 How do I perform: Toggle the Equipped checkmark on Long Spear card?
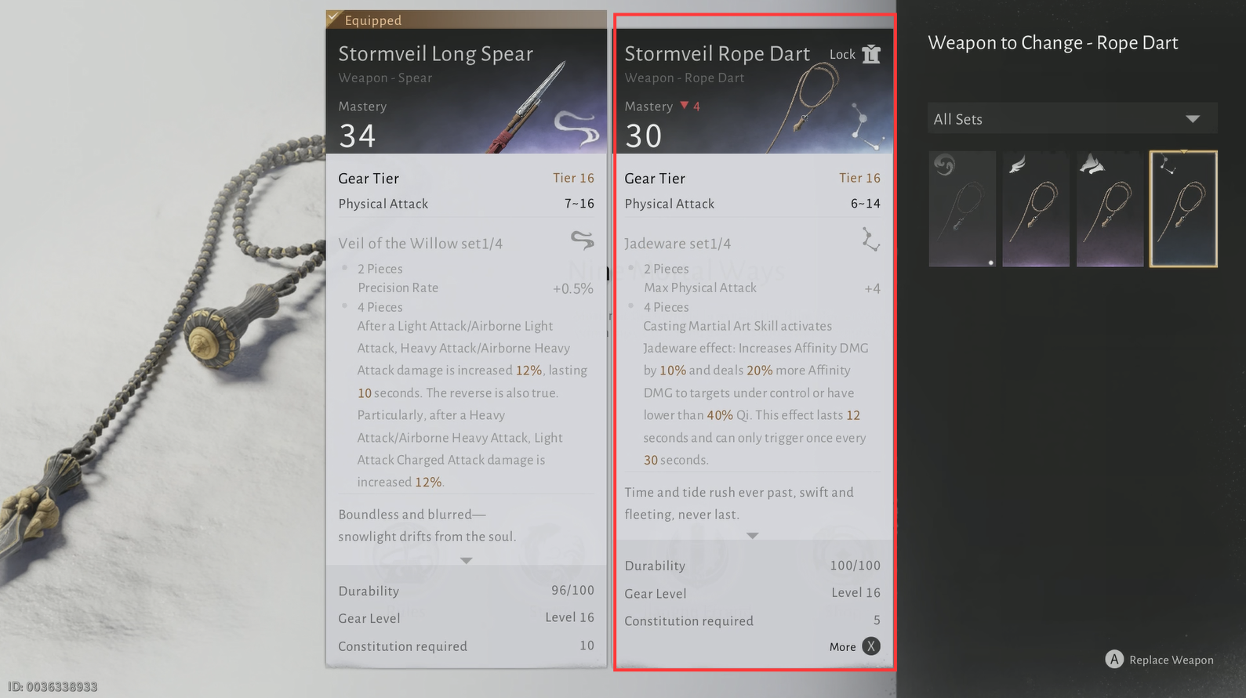[334, 18]
